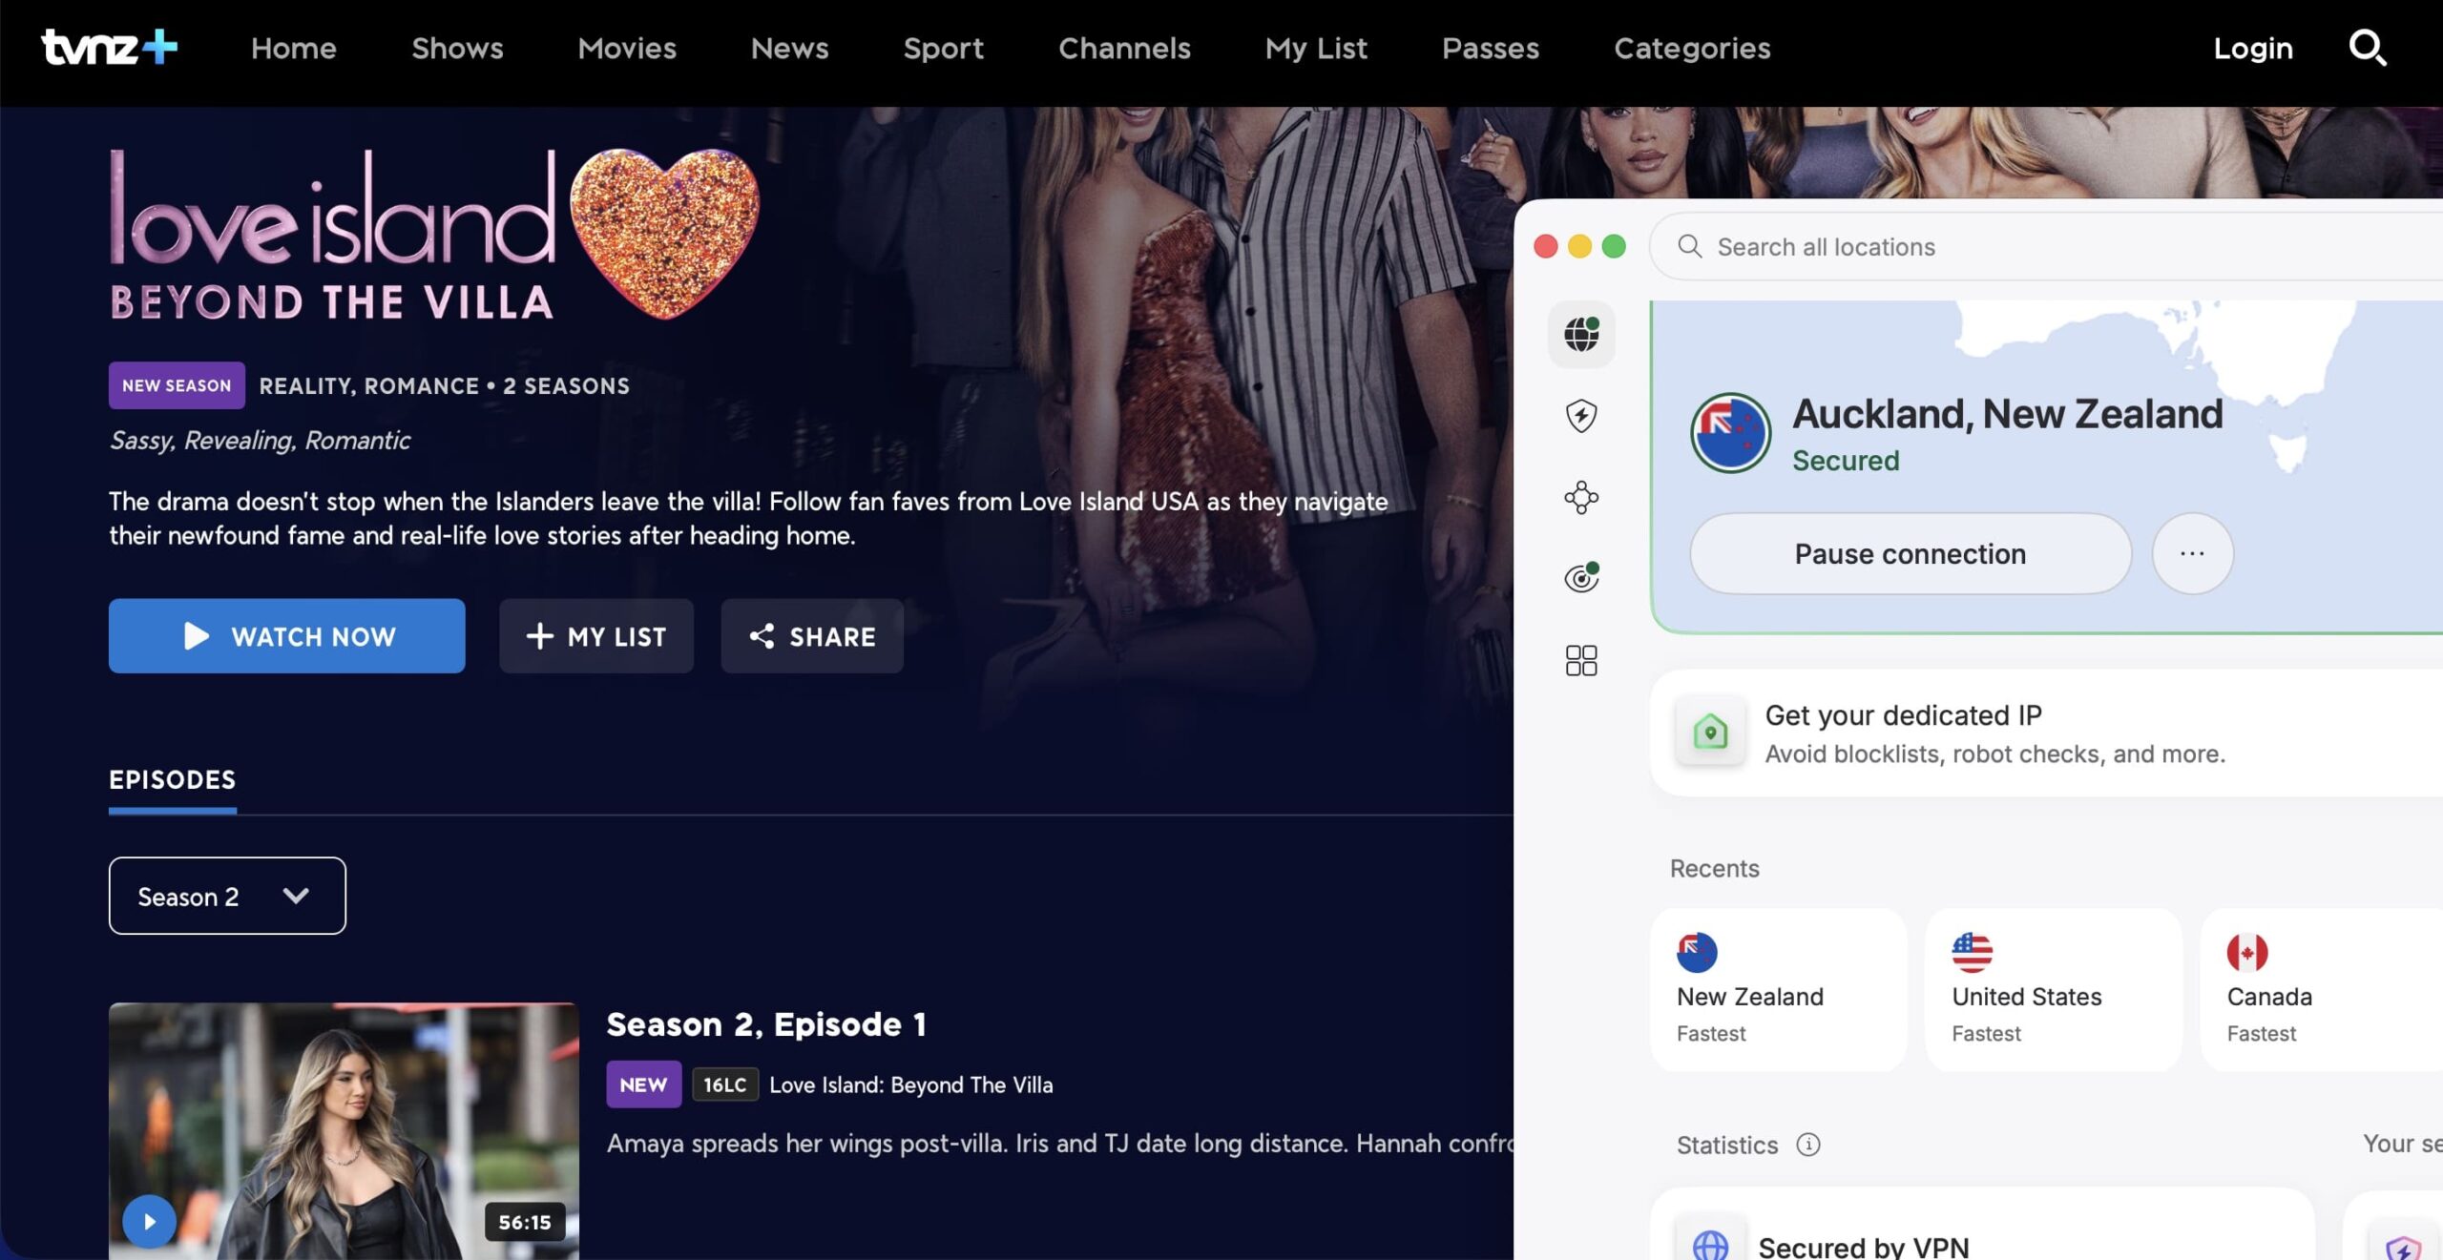This screenshot has height=1260, width=2443.
Task: Click the 56:15 duration label
Action: (525, 1222)
